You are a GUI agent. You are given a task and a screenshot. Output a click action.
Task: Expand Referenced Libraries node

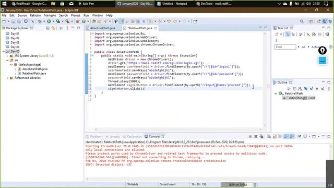[x=7, y=78]
